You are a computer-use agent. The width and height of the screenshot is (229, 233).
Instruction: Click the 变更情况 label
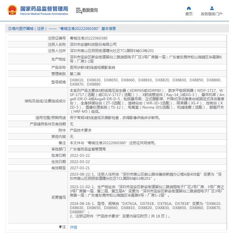[59, 197]
